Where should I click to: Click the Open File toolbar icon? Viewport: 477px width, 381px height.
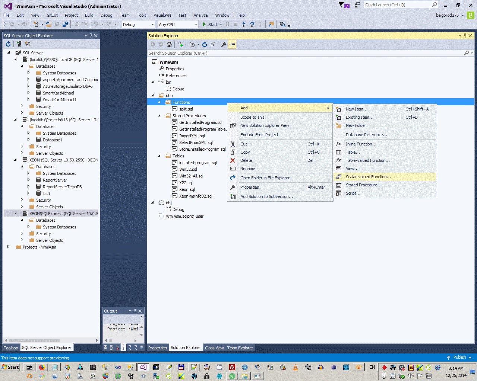pos(49,24)
